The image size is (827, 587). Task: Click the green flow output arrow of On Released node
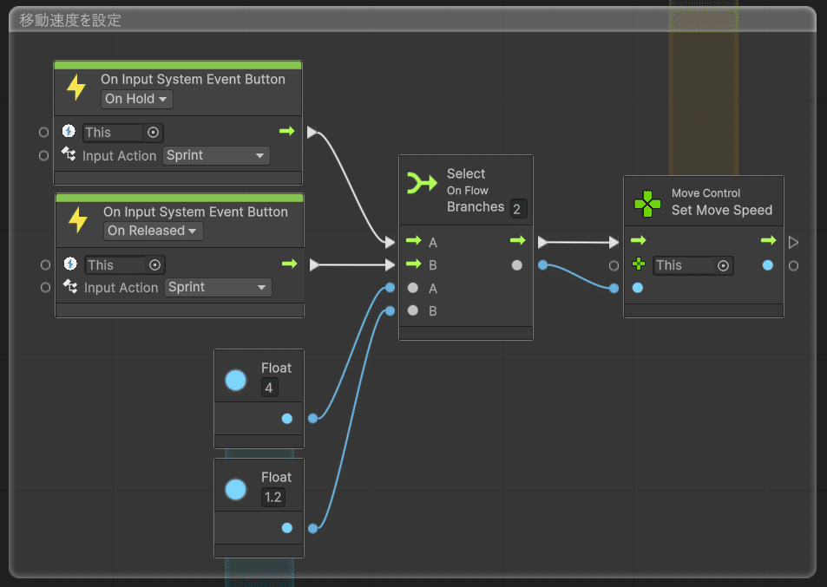289,264
